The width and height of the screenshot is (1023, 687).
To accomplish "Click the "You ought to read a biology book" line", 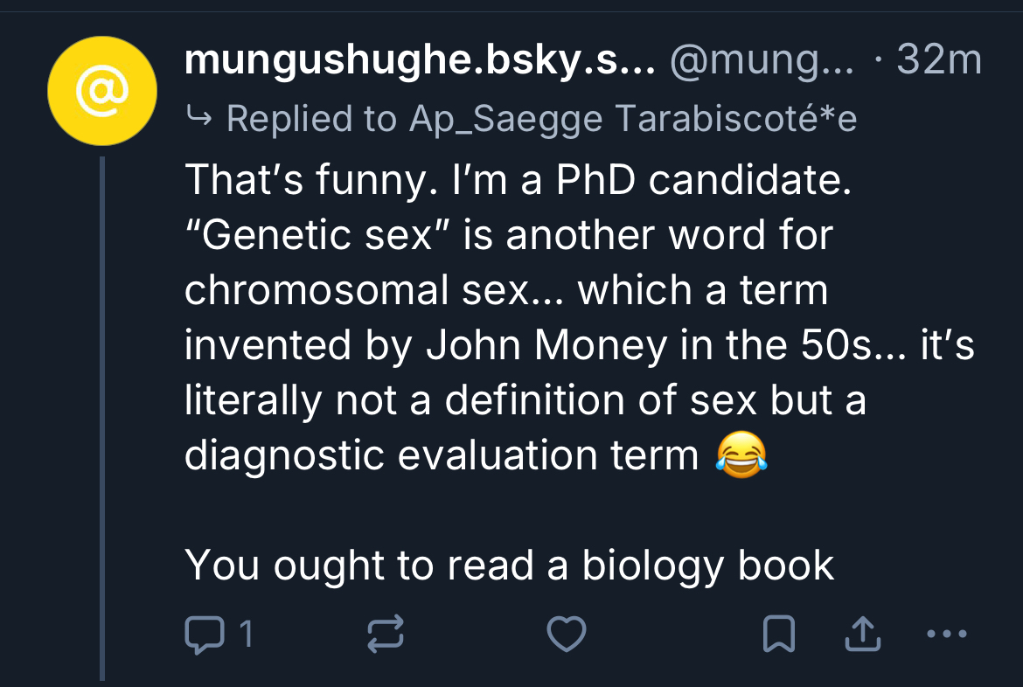I will 509,566.
